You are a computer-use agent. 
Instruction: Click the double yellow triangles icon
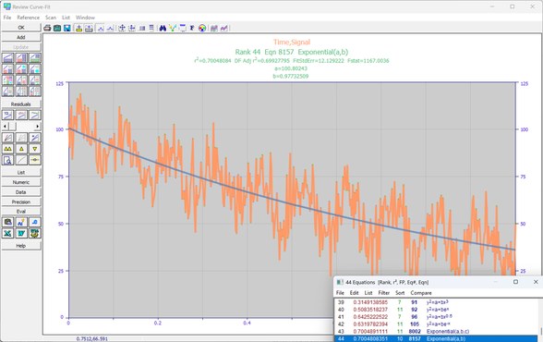pos(7,149)
